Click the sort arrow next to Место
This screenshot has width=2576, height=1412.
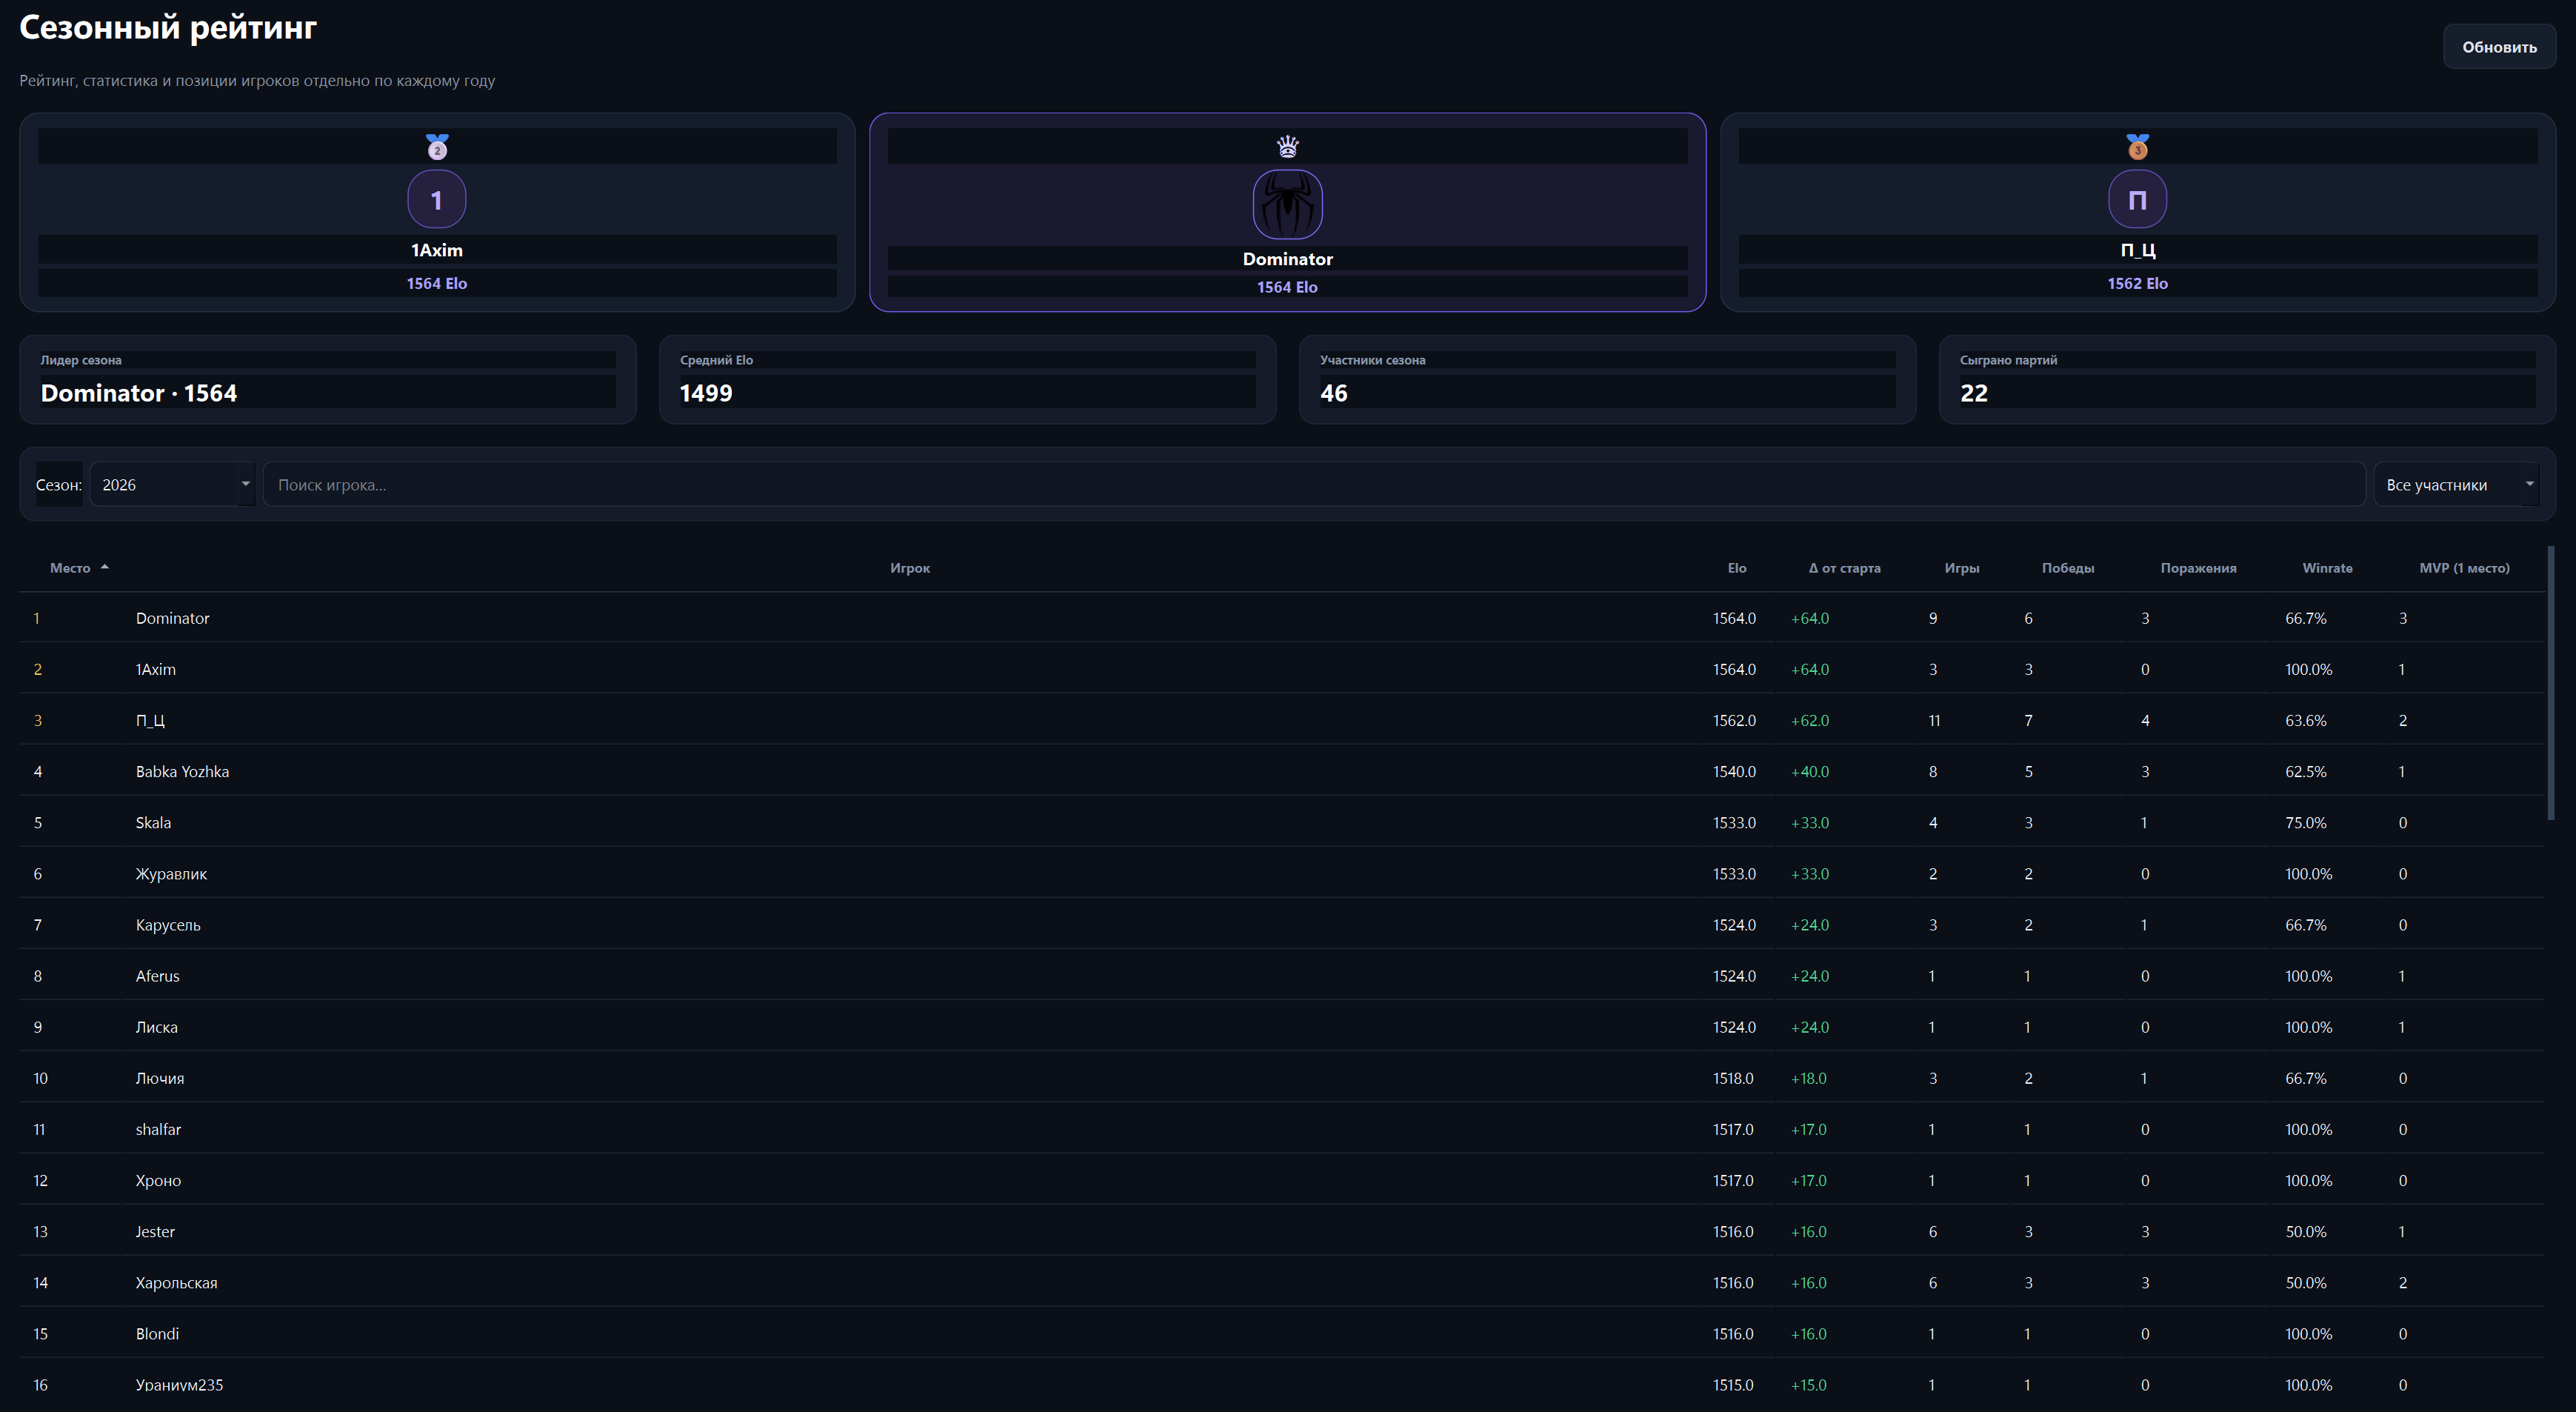click(105, 567)
